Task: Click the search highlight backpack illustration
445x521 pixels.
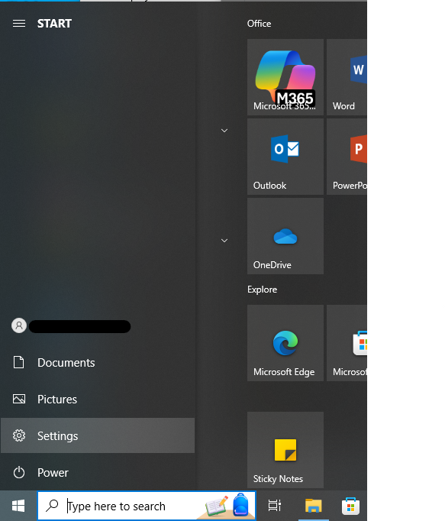Action: click(x=240, y=505)
